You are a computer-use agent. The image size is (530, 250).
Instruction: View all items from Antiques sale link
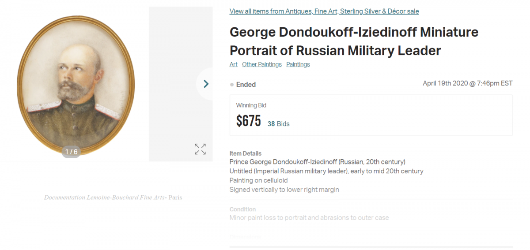[x=324, y=11]
